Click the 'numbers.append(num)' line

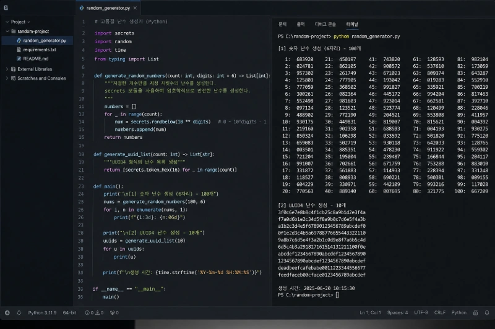tap(140, 130)
